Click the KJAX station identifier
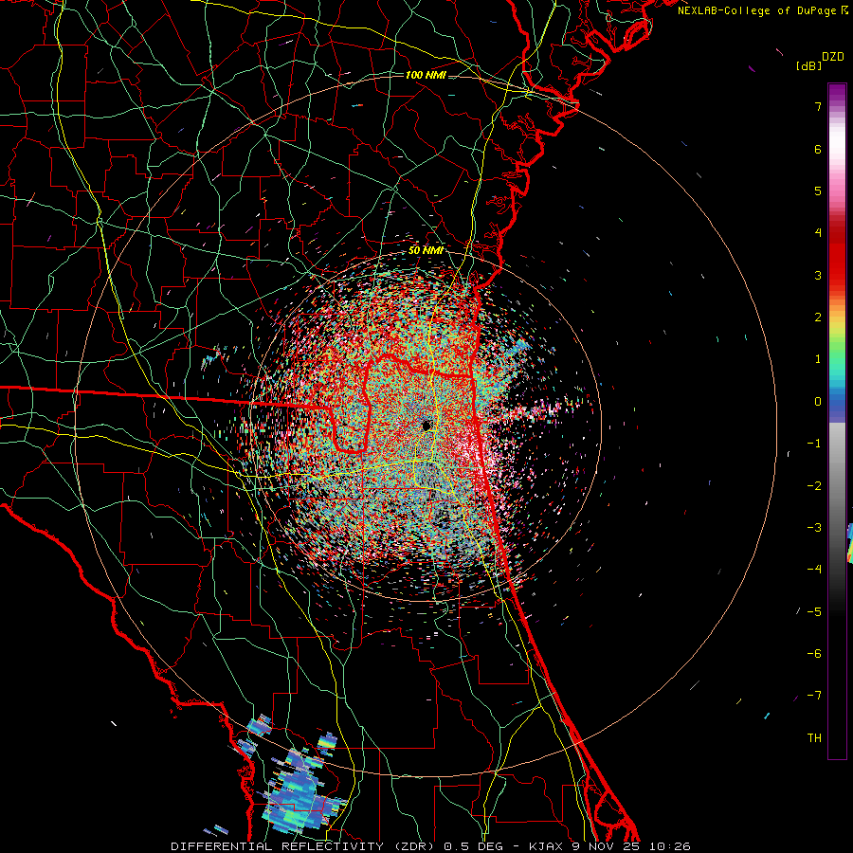This screenshot has height=853, width=853. point(545,846)
